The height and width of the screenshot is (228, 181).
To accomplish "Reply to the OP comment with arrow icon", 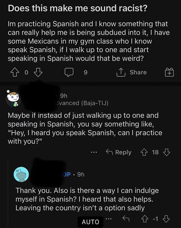I will (126, 218).
